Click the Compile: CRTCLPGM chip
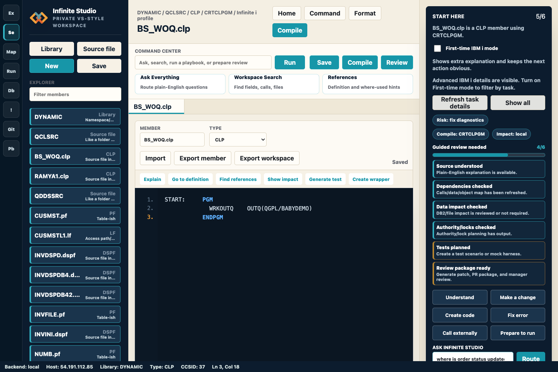This screenshot has width=558, height=372. pyautogui.click(x=460, y=134)
